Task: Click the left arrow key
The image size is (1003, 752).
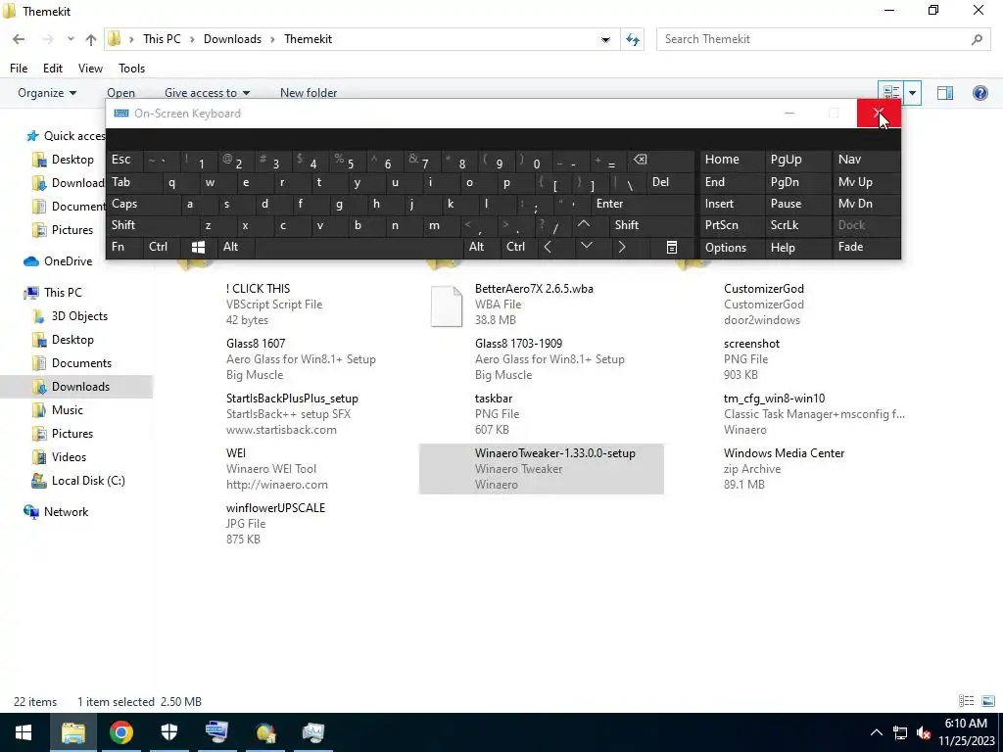Action: (548, 248)
